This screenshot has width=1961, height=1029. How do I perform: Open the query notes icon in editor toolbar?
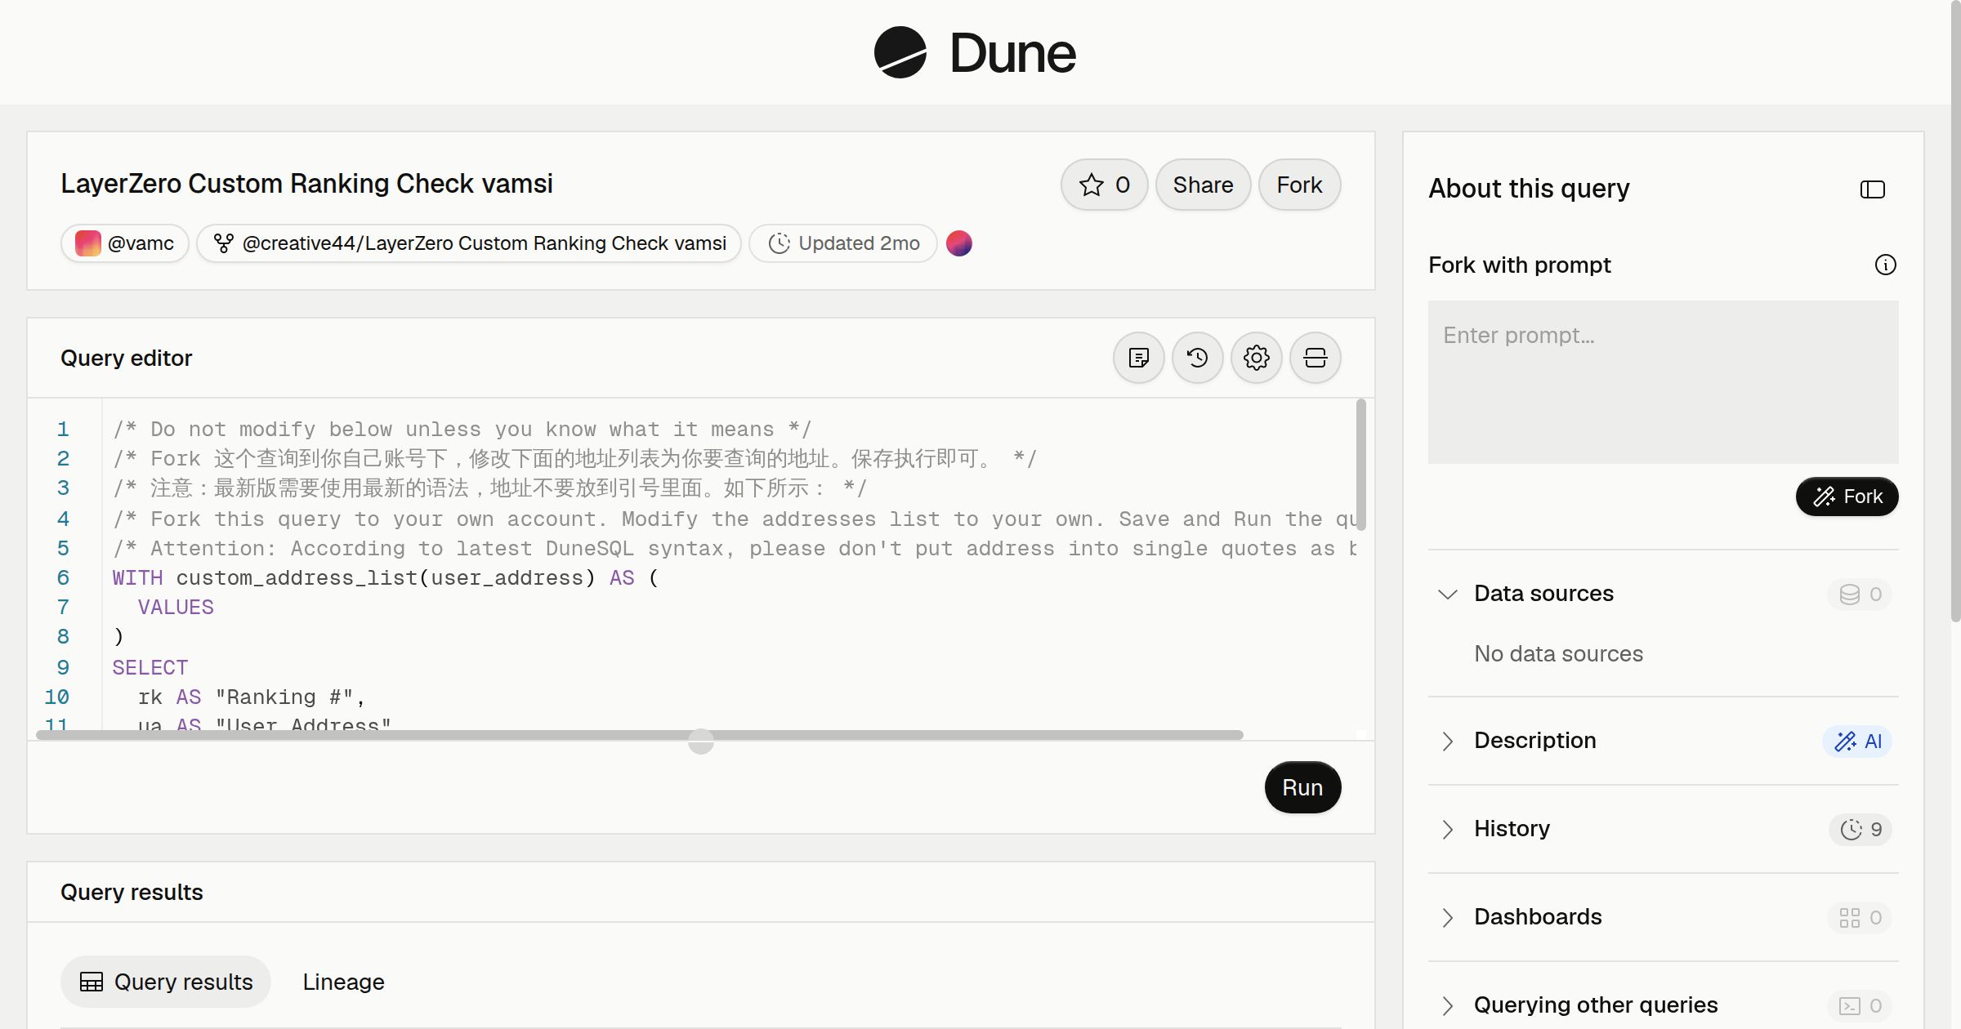point(1138,358)
